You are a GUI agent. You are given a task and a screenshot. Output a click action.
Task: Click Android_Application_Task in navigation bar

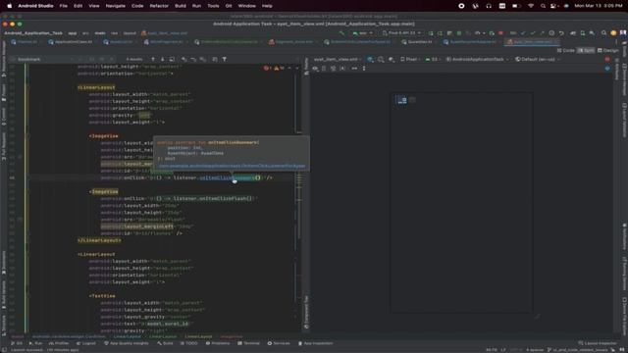point(33,33)
